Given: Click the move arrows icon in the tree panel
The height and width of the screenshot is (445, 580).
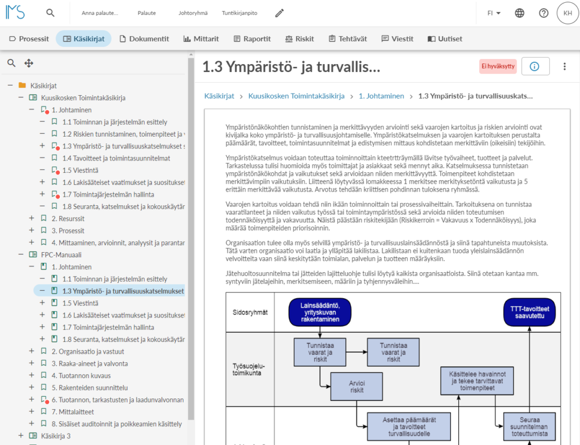Looking at the screenshot, I should pyautogui.click(x=29, y=63).
